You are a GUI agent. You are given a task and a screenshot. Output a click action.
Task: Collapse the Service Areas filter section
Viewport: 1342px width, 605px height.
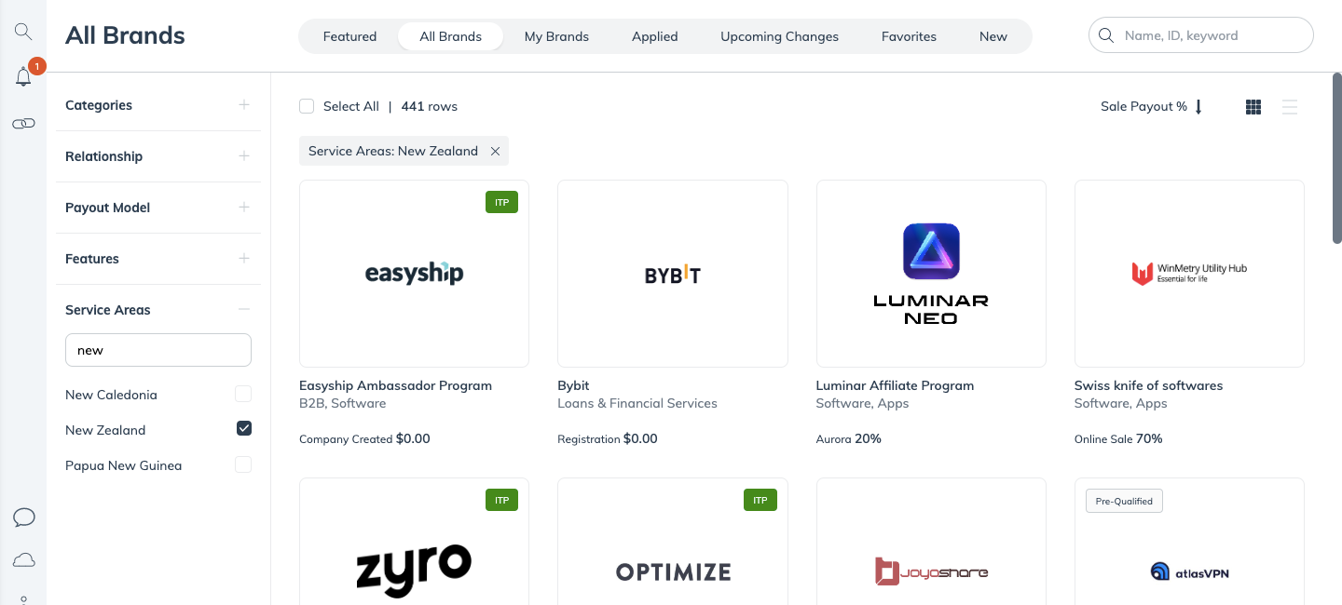[244, 310]
